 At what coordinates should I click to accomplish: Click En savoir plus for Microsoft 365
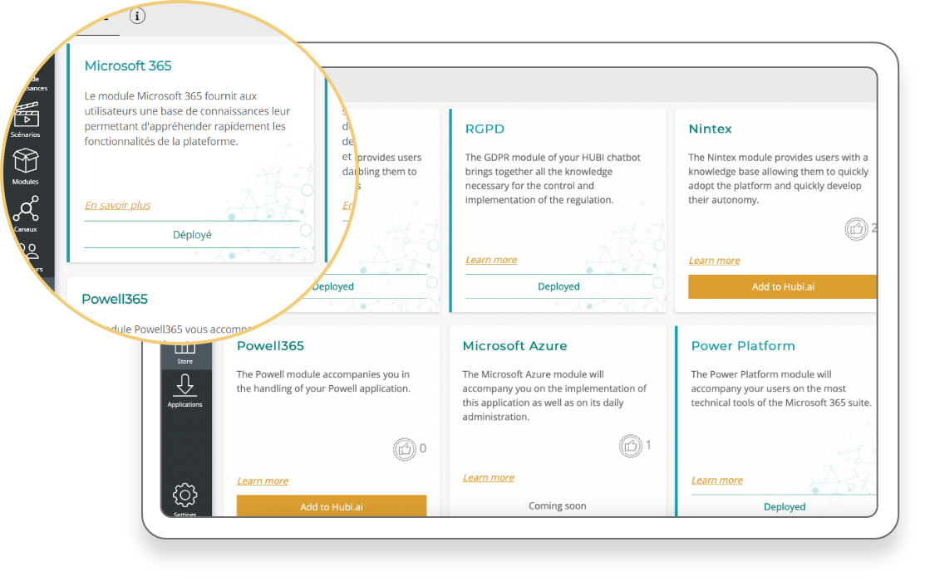(117, 205)
